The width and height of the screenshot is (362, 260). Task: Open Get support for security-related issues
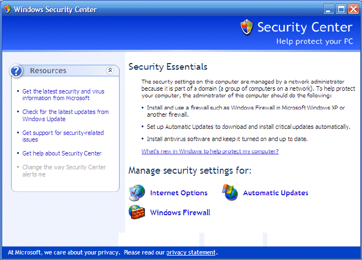pyautogui.click(x=63, y=136)
